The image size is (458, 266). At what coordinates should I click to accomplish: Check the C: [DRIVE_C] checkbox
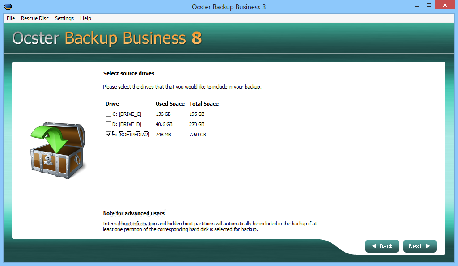pyautogui.click(x=108, y=114)
